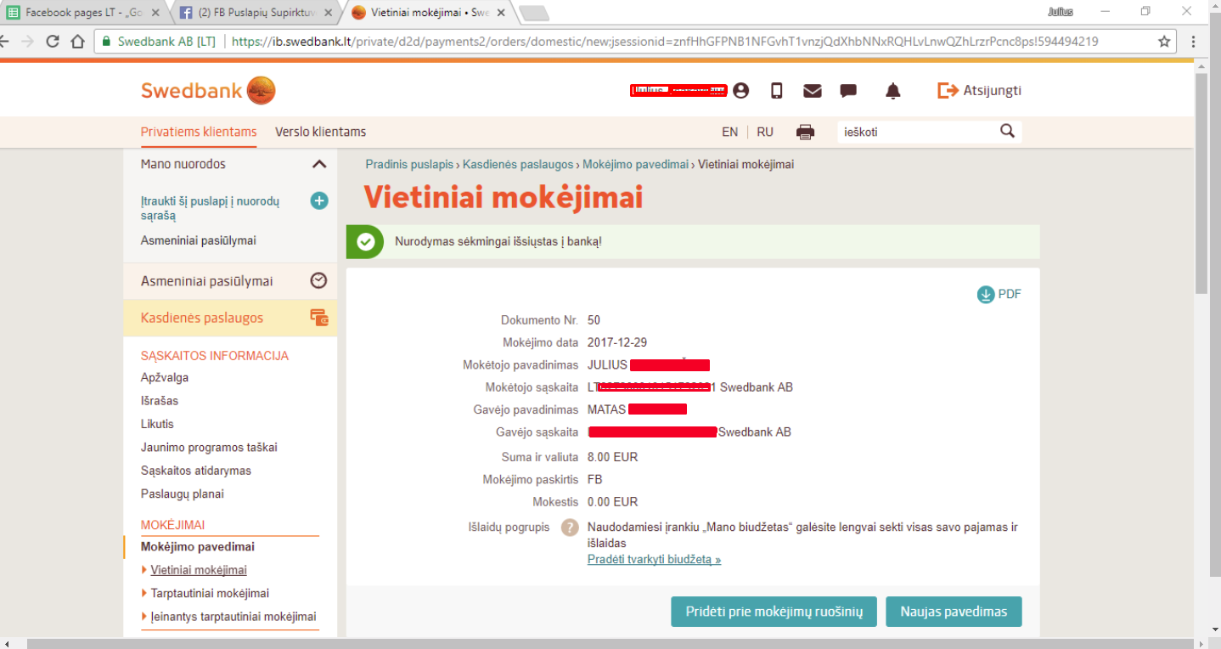Viewport: 1221px width, 649px height.
Task: Open the mobile phone icon in header
Action: click(776, 90)
